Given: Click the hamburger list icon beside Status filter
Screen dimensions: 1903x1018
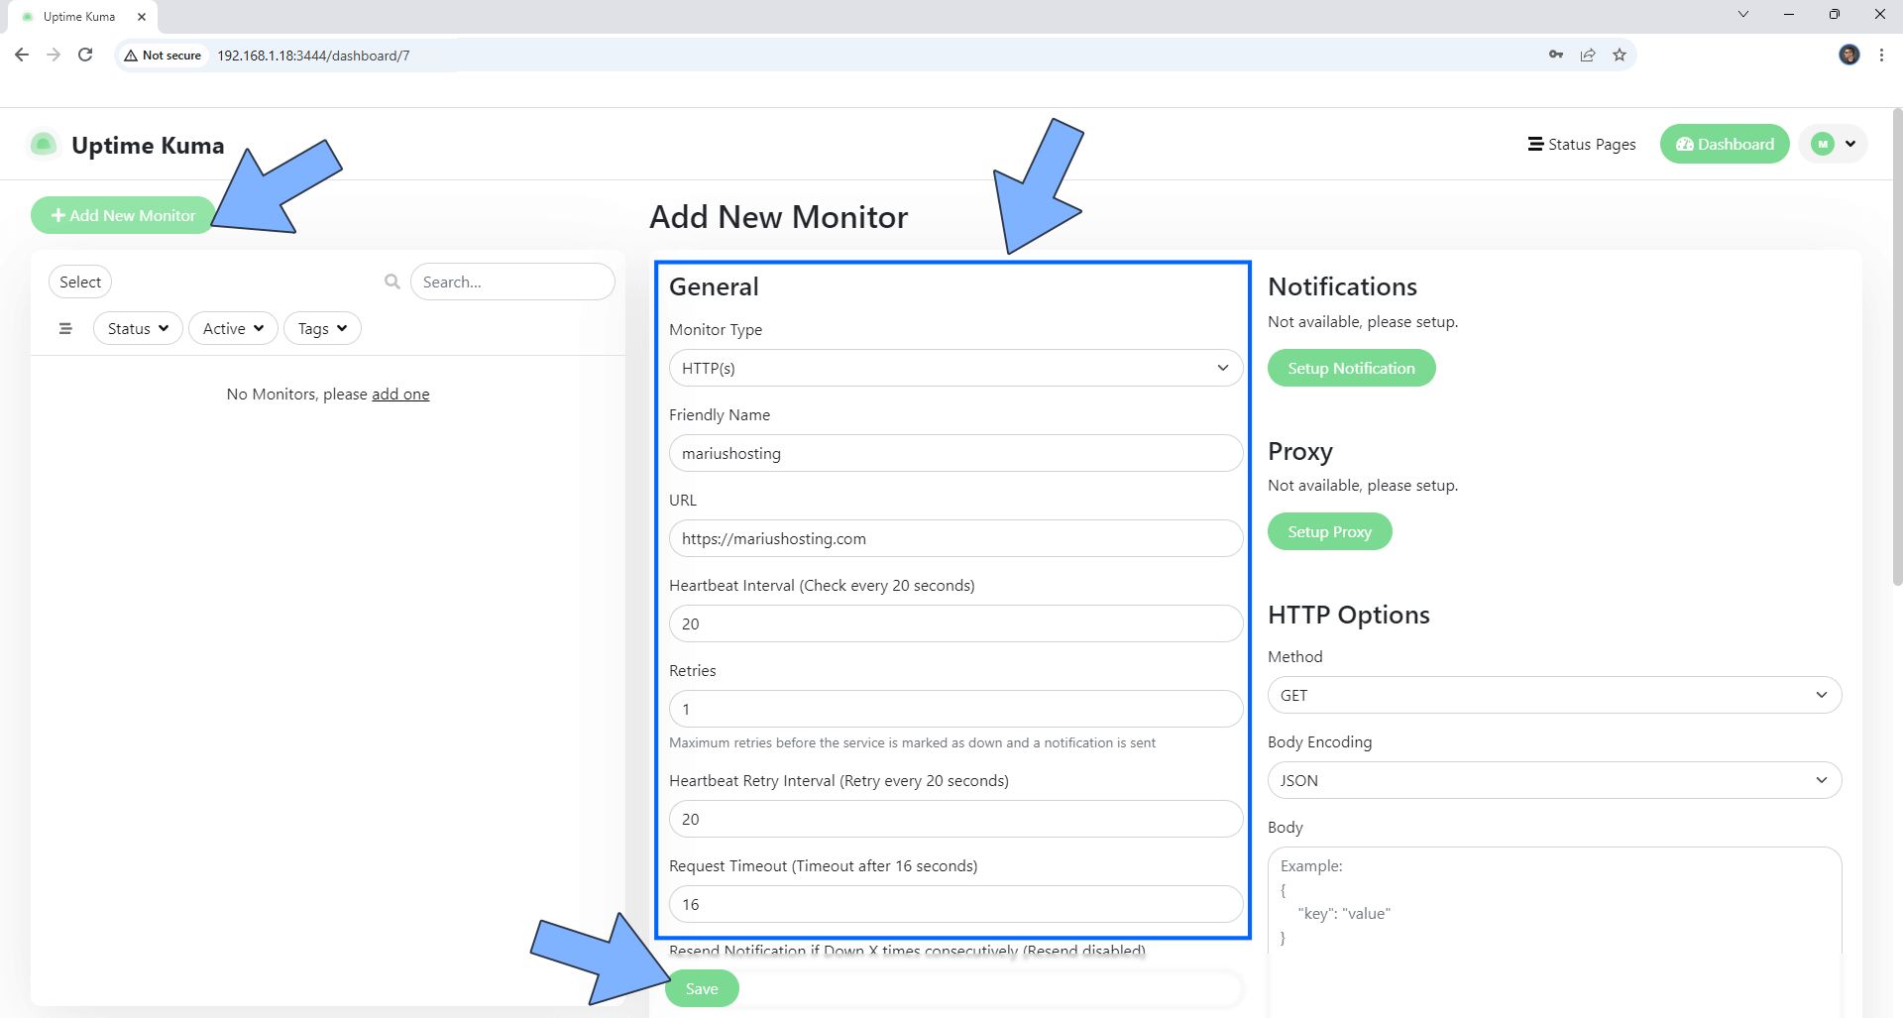Looking at the screenshot, I should 65,328.
